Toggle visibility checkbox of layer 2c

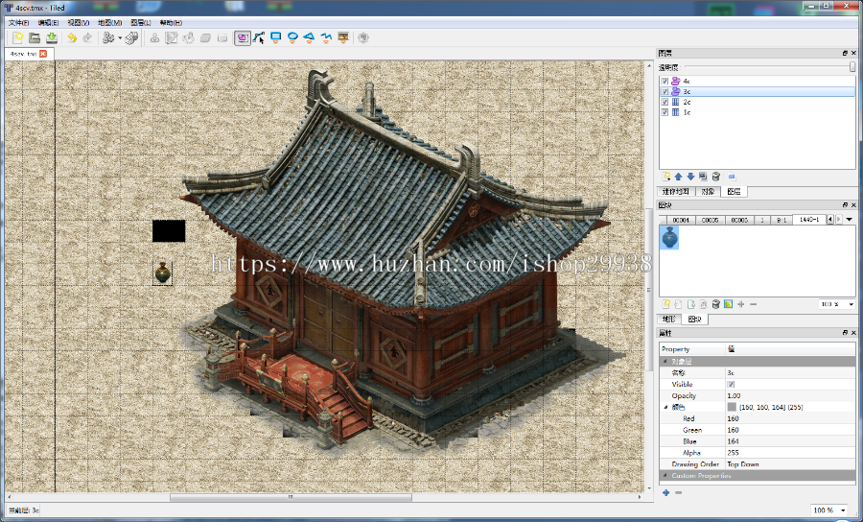(x=665, y=102)
